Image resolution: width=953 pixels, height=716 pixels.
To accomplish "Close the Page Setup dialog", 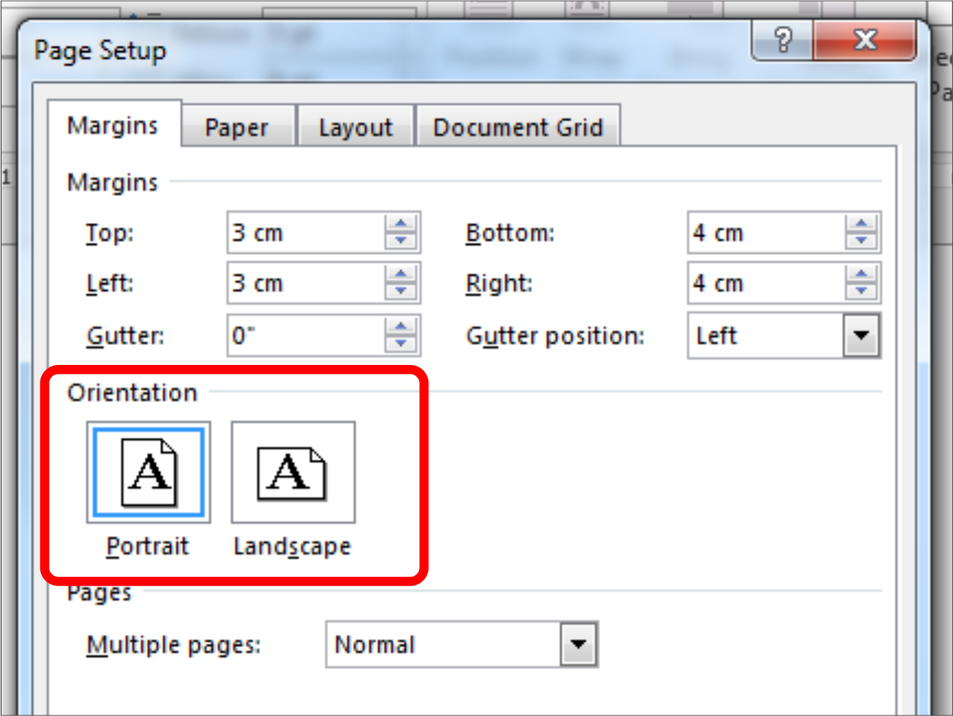I will point(865,40).
